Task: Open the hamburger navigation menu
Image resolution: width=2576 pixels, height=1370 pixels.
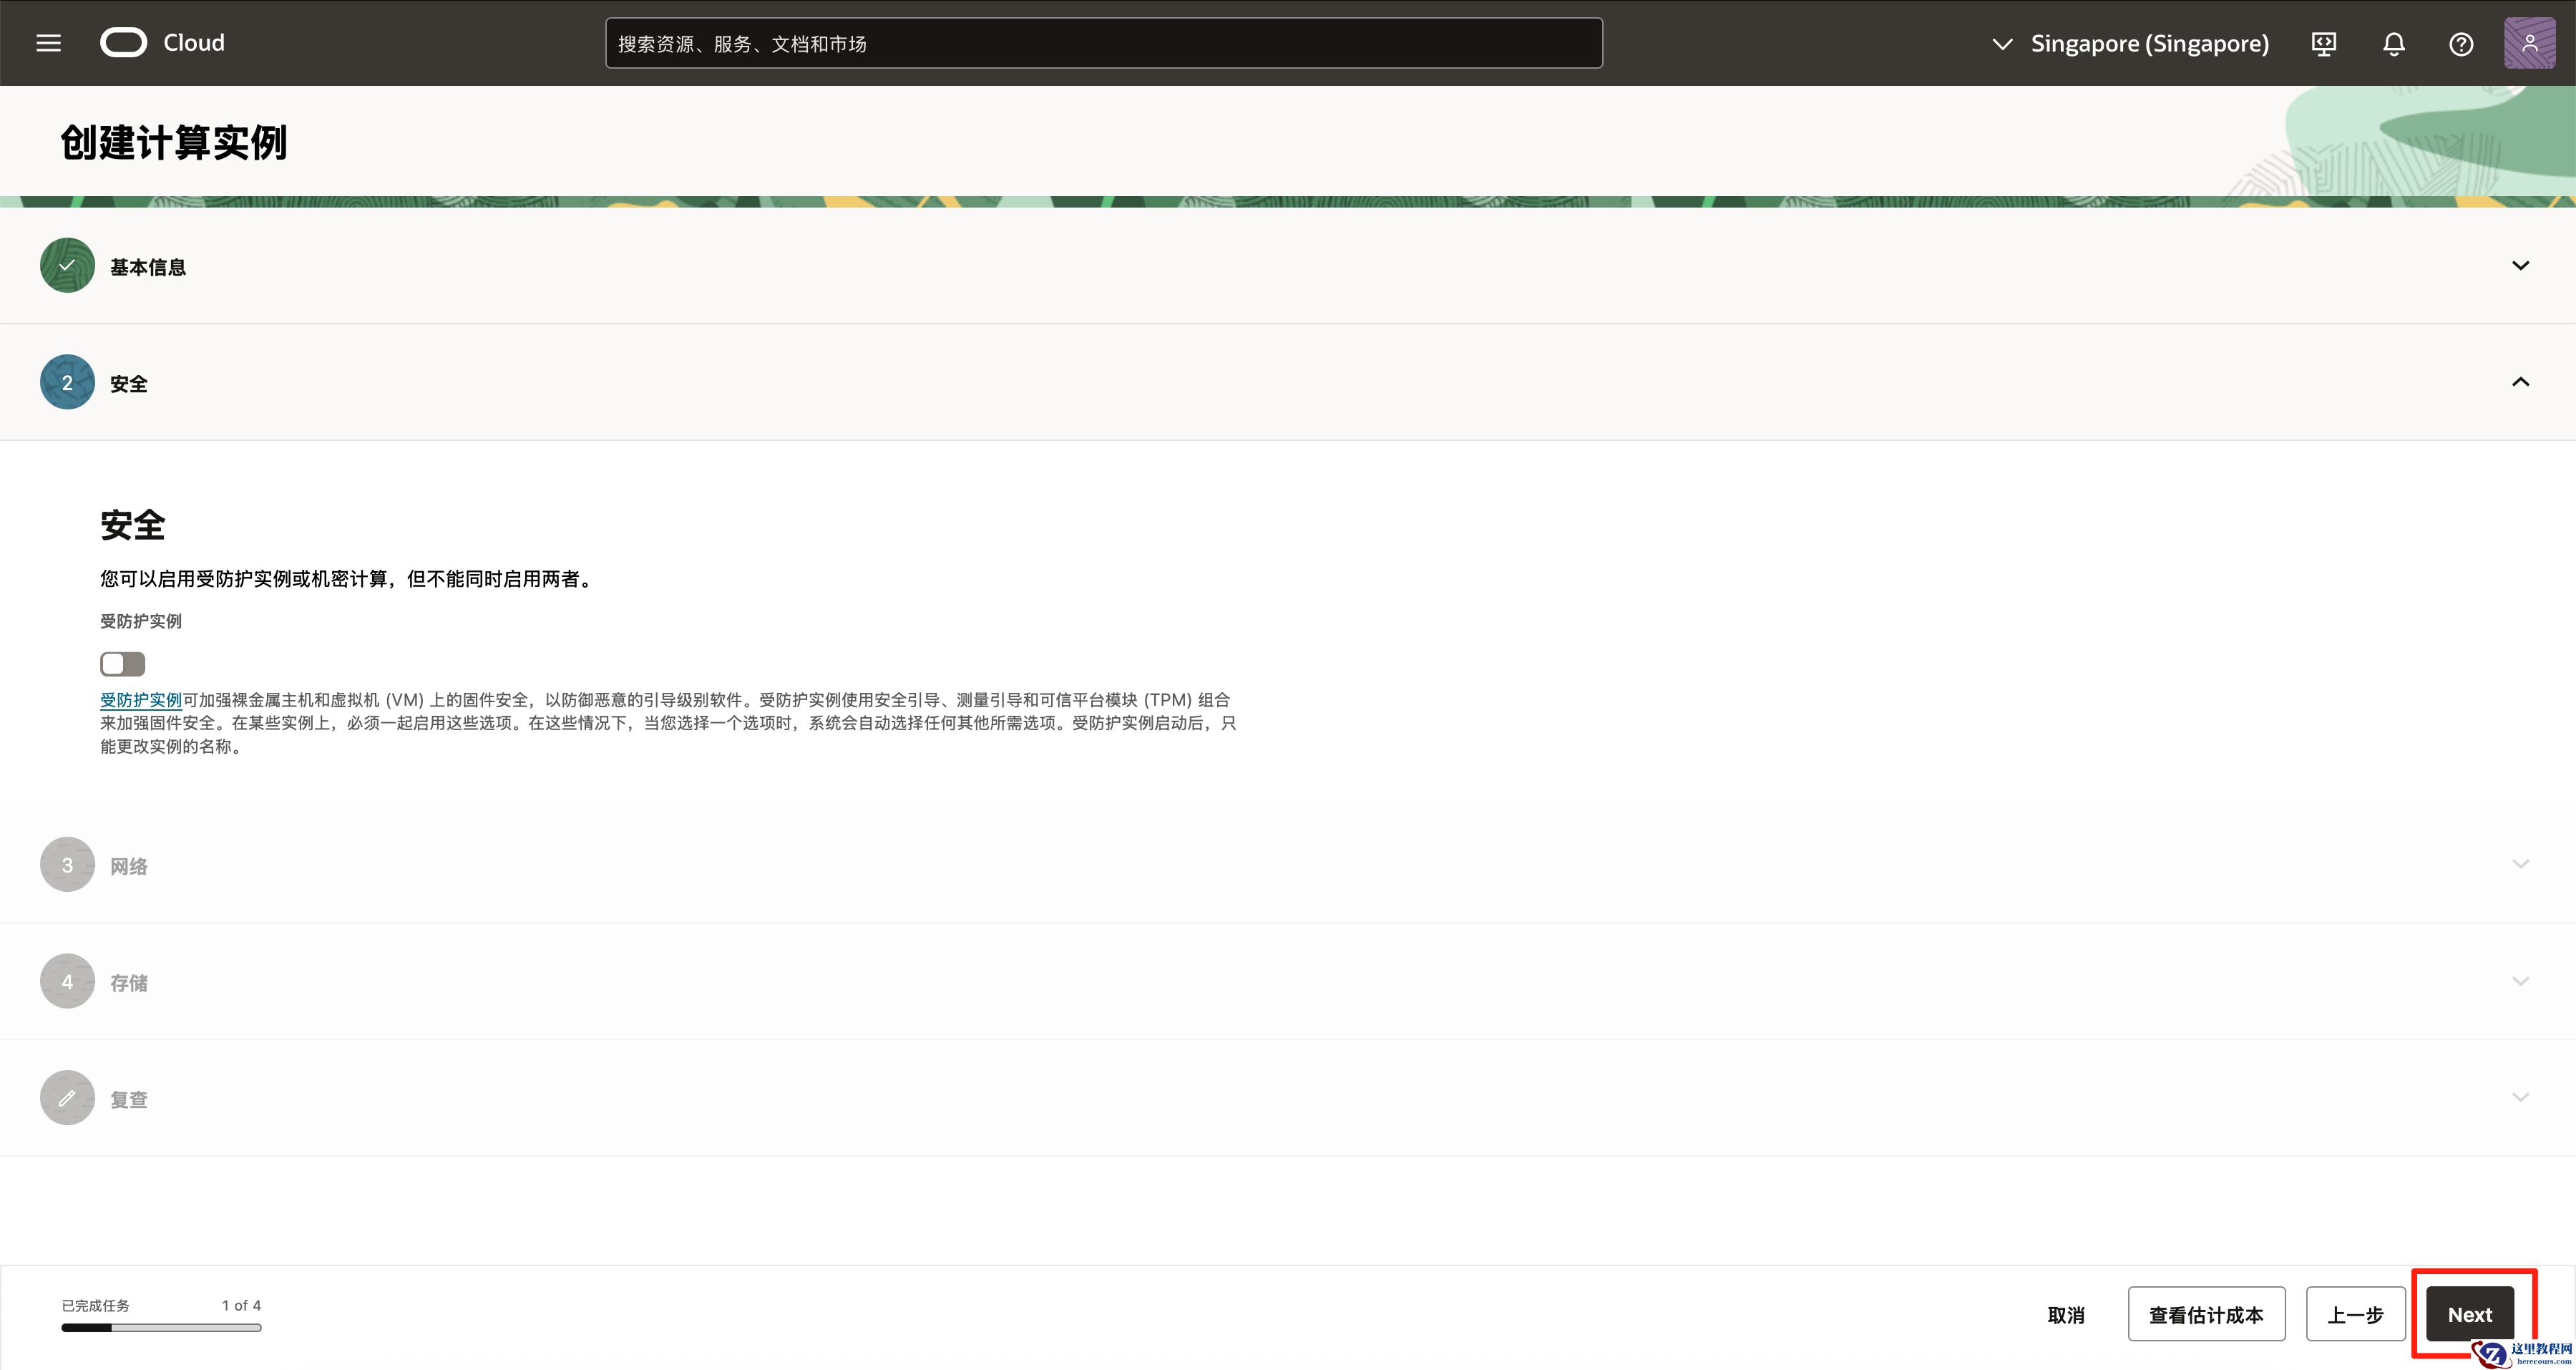Action: pyautogui.click(x=48, y=43)
